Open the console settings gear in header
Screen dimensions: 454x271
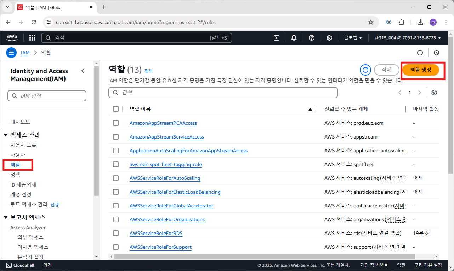(329, 38)
